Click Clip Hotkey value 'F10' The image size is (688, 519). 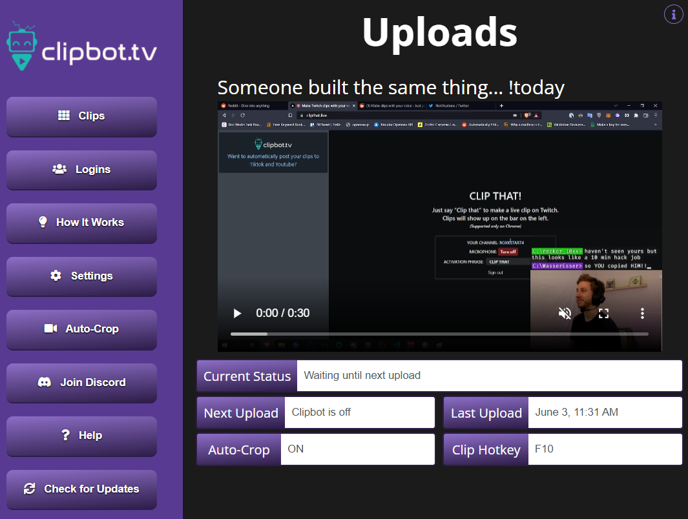[x=605, y=449]
